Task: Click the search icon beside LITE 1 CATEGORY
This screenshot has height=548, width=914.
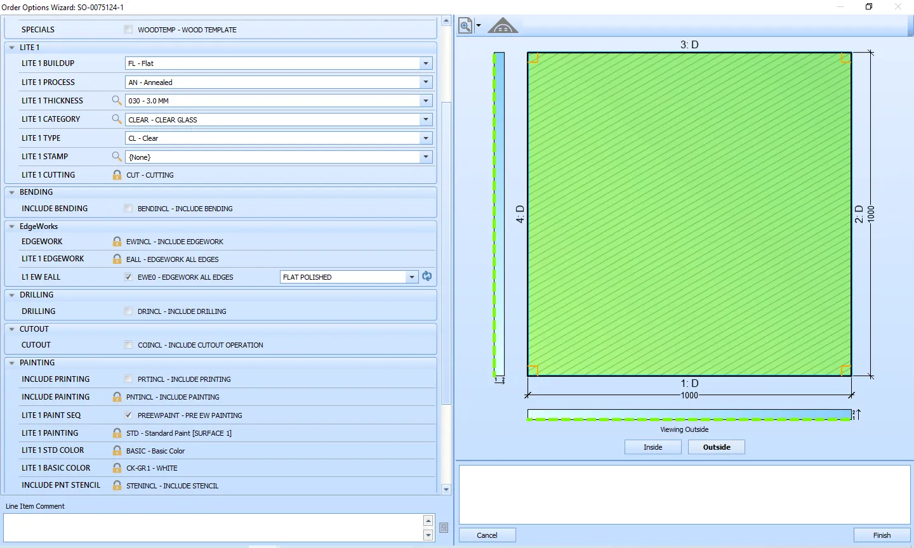Action: click(x=117, y=119)
